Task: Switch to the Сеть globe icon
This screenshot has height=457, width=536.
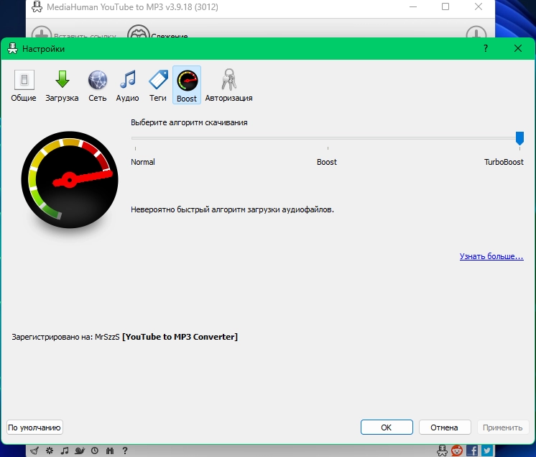Action: click(x=97, y=85)
